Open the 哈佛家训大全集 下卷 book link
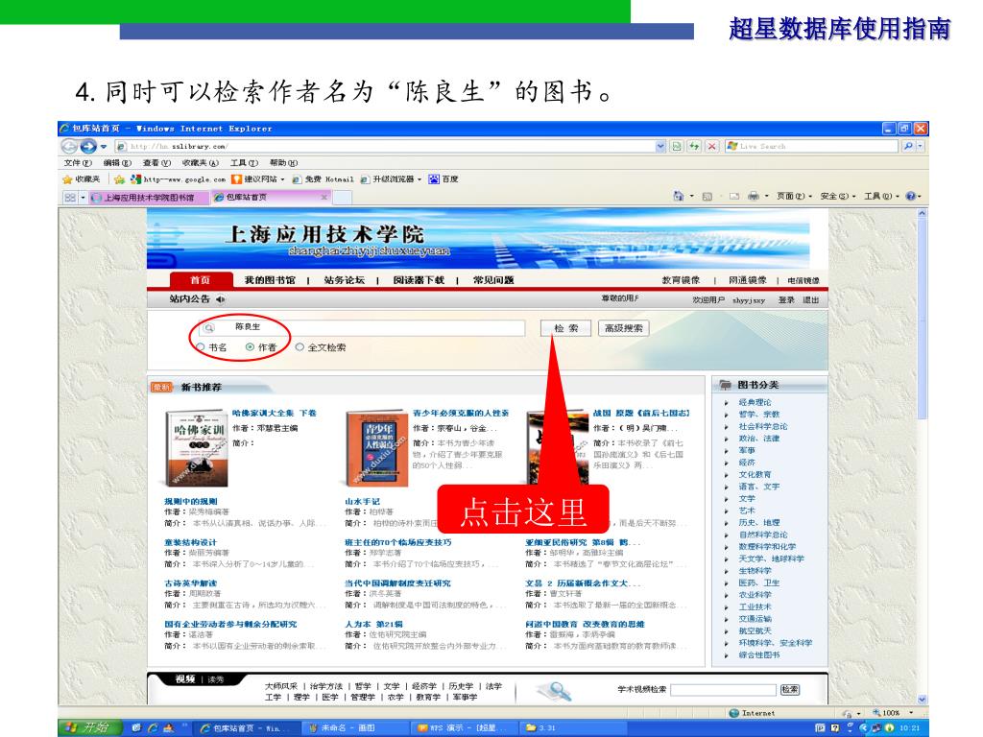 click(x=274, y=413)
